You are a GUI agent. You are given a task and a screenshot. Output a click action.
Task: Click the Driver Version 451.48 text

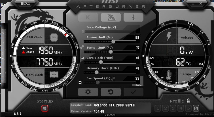[x=99, y=111]
